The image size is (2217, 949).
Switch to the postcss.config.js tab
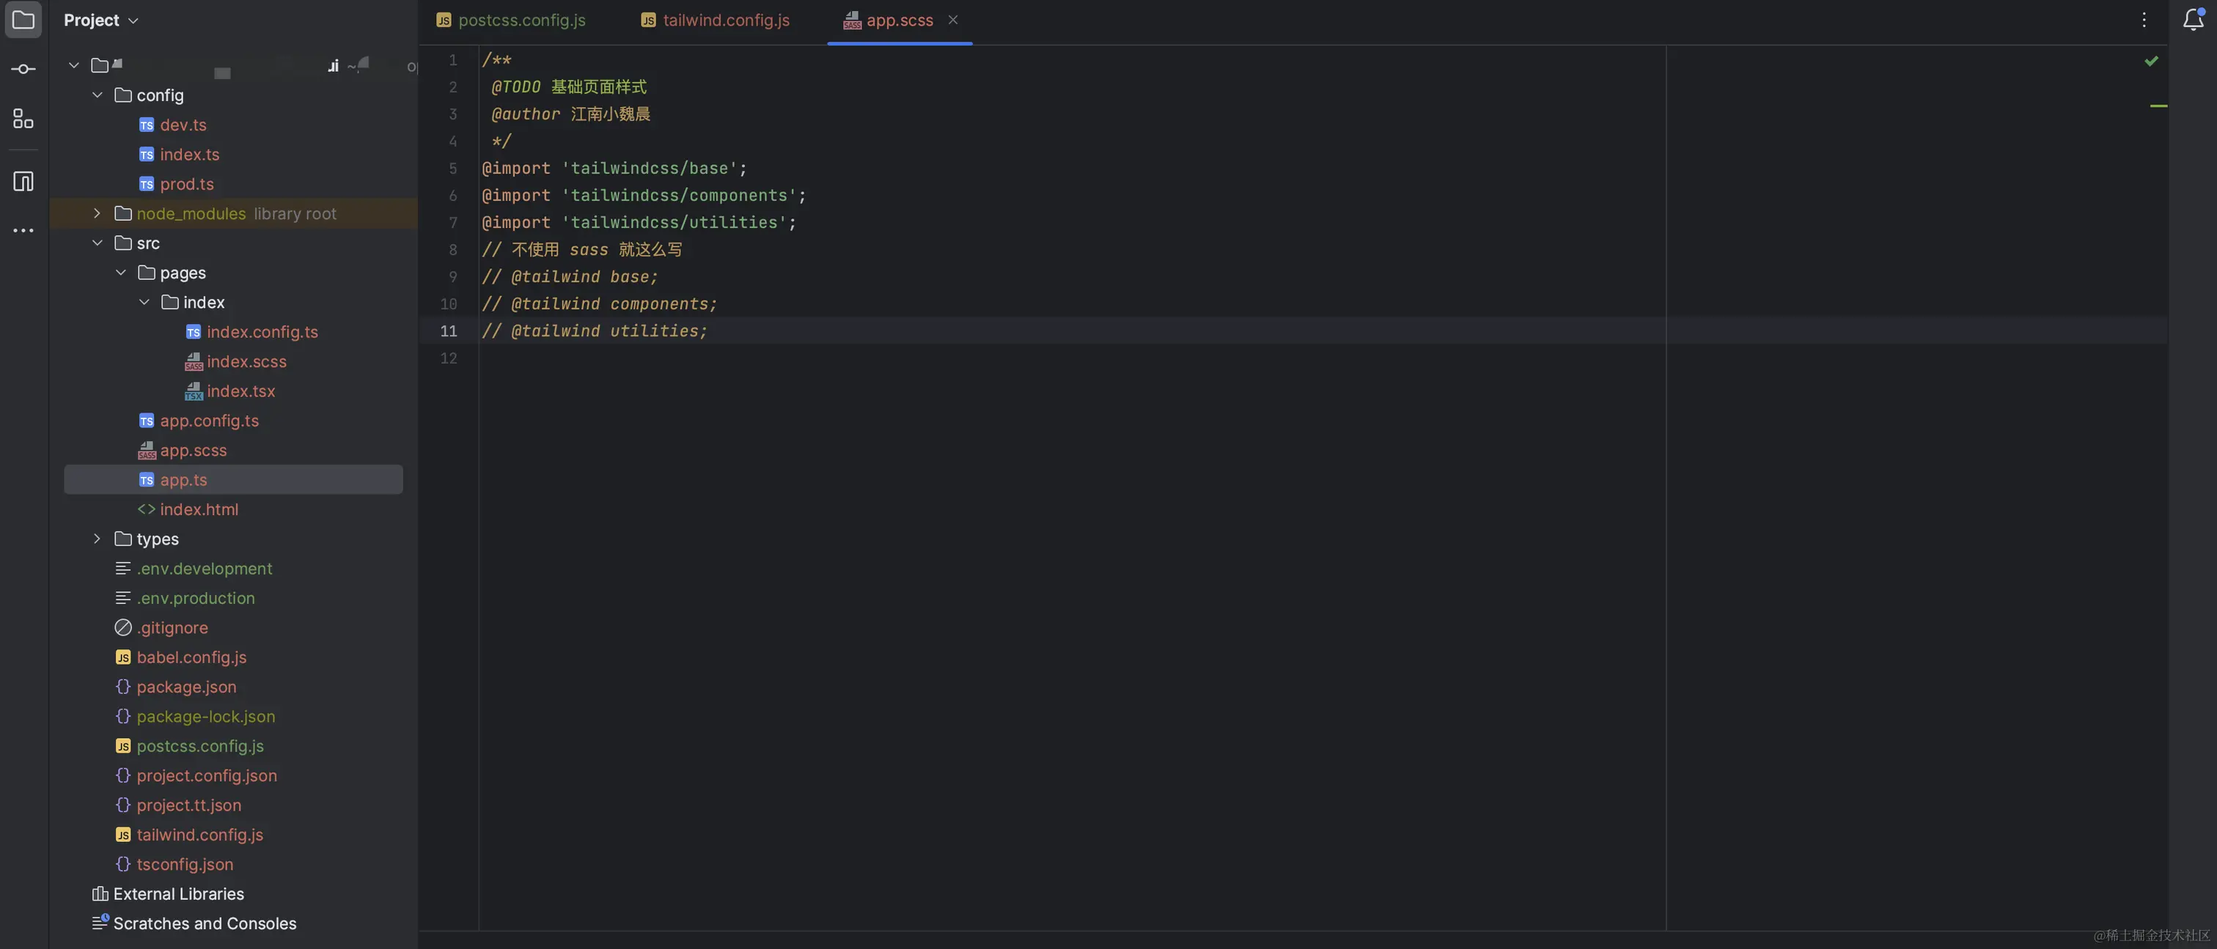pos(521,20)
